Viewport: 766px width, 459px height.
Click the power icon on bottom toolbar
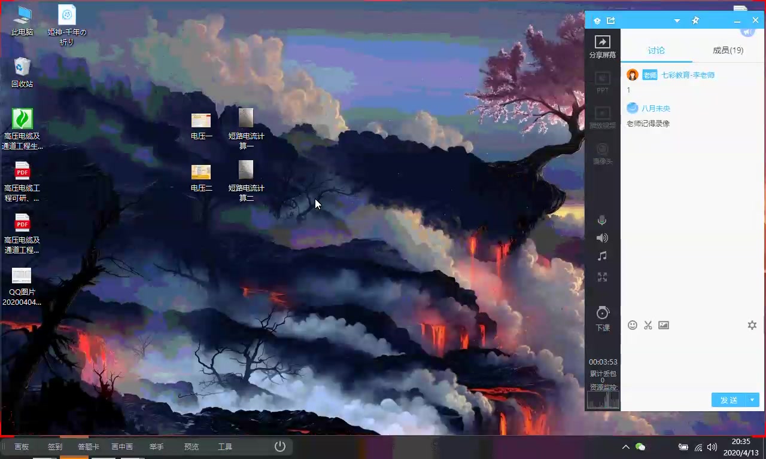click(x=279, y=446)
